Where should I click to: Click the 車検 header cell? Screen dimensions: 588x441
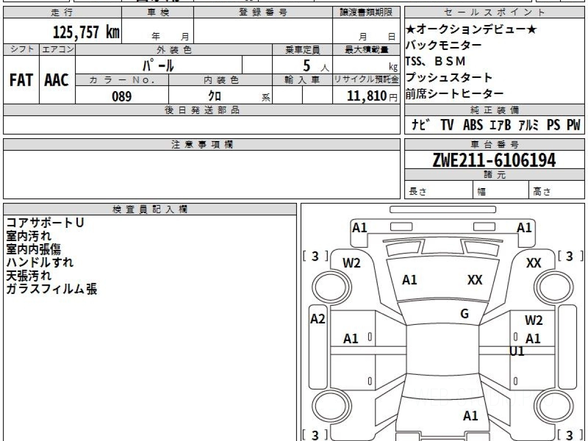tap(158, 13)
